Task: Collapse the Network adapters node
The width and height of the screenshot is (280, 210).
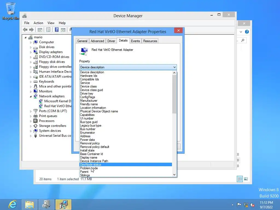Action: pyautogui.click(x=31, y=97)
